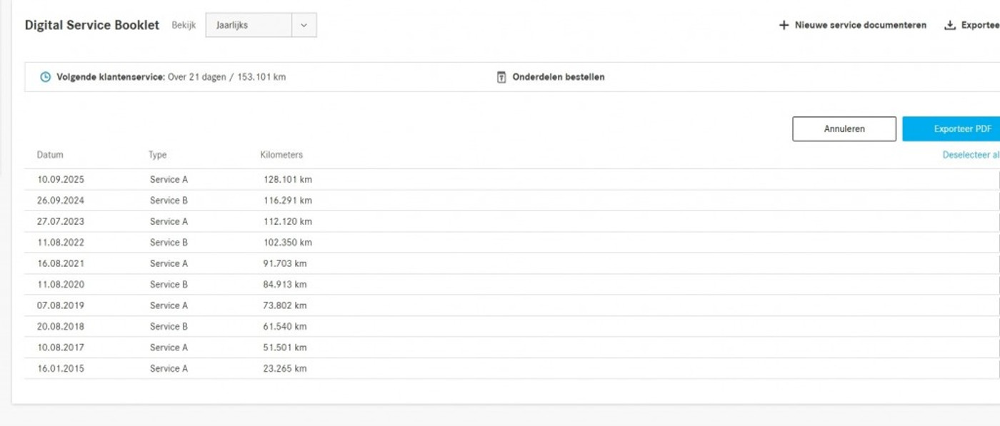Click the text Over 21 dagen / 153.101 km
This screenshot has width=1000, height=426.
click(226, 77)
